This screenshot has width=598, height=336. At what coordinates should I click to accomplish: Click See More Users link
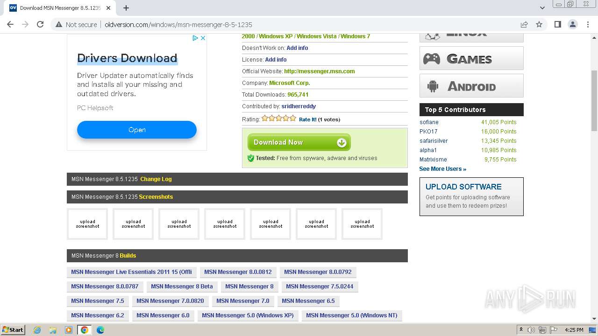(x=442, y=169)
